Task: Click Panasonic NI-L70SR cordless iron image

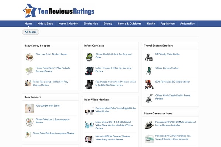Action: 149,139
